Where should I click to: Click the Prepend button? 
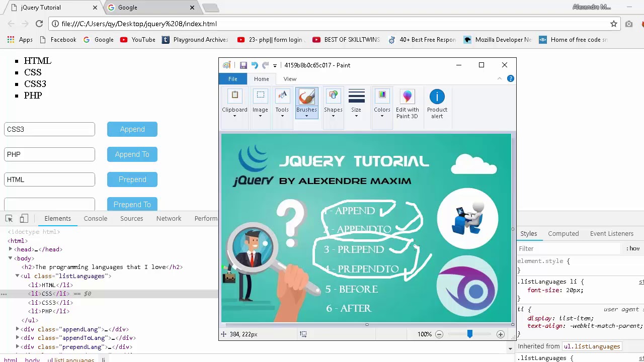pos(132,179)
